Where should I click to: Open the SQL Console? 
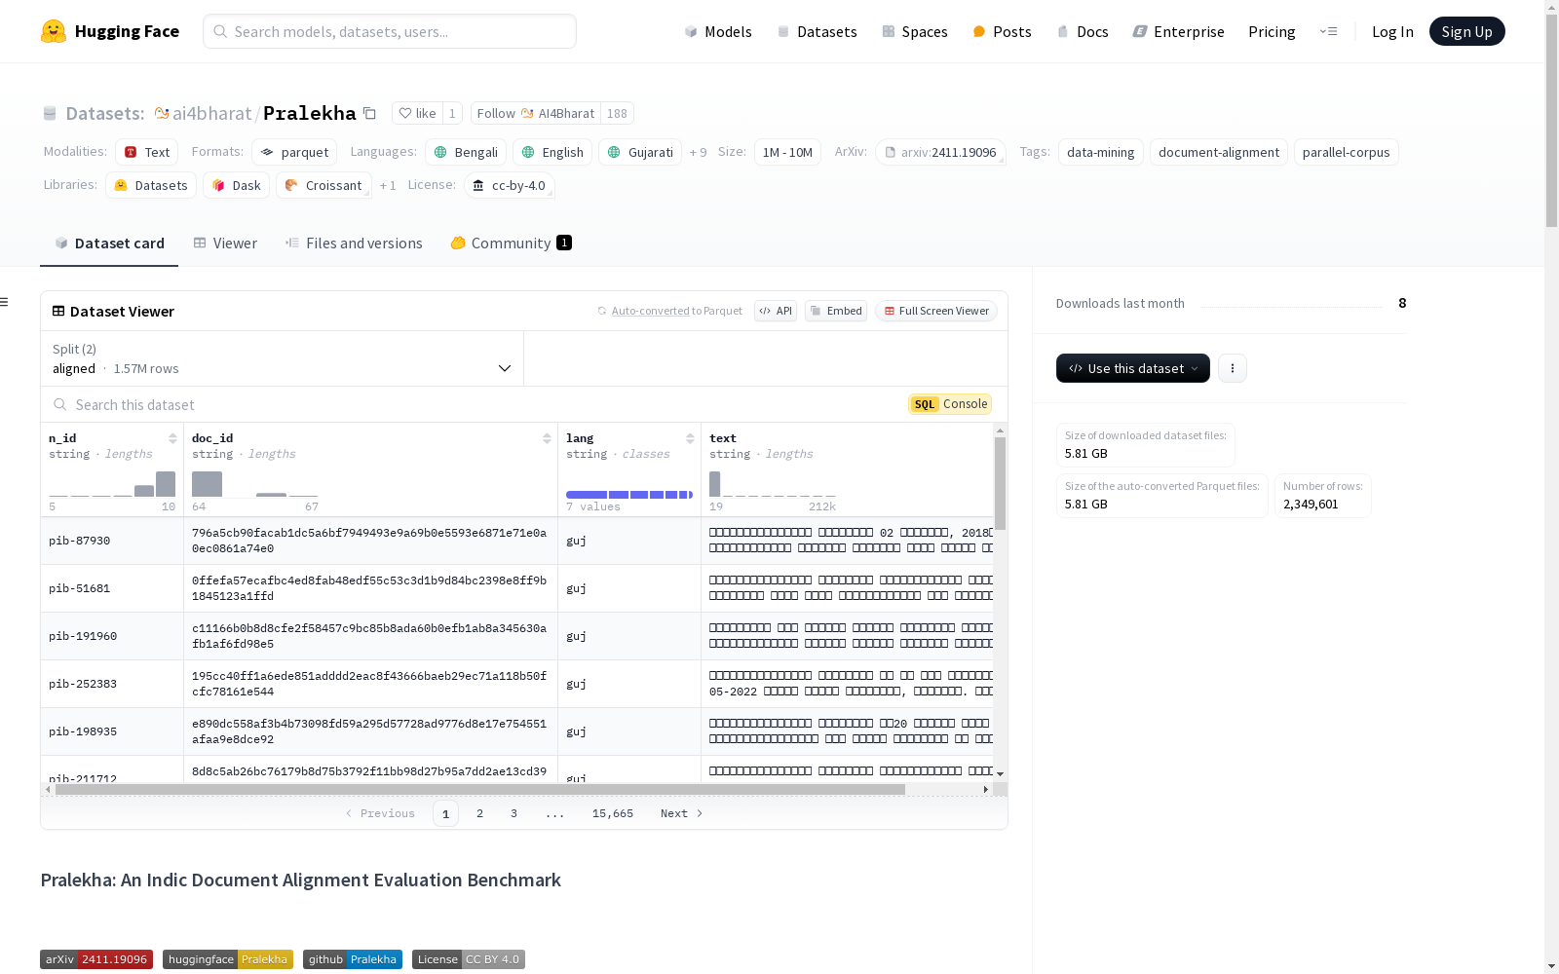[x=950, y=404]
